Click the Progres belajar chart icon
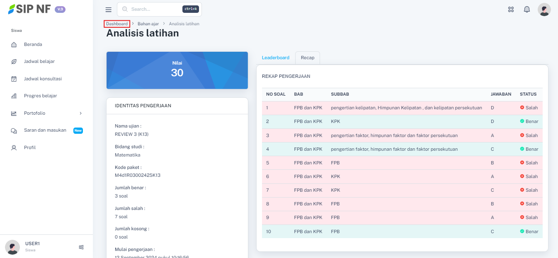Screen dimensions: 558x258 click(14, 96)
